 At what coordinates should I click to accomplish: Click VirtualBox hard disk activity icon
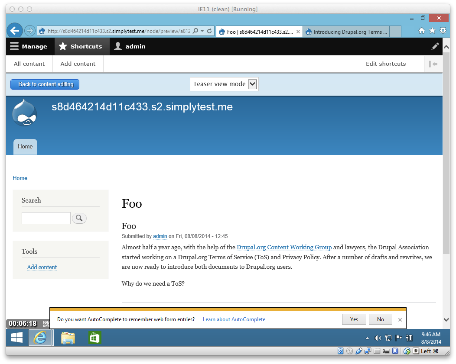340,351
